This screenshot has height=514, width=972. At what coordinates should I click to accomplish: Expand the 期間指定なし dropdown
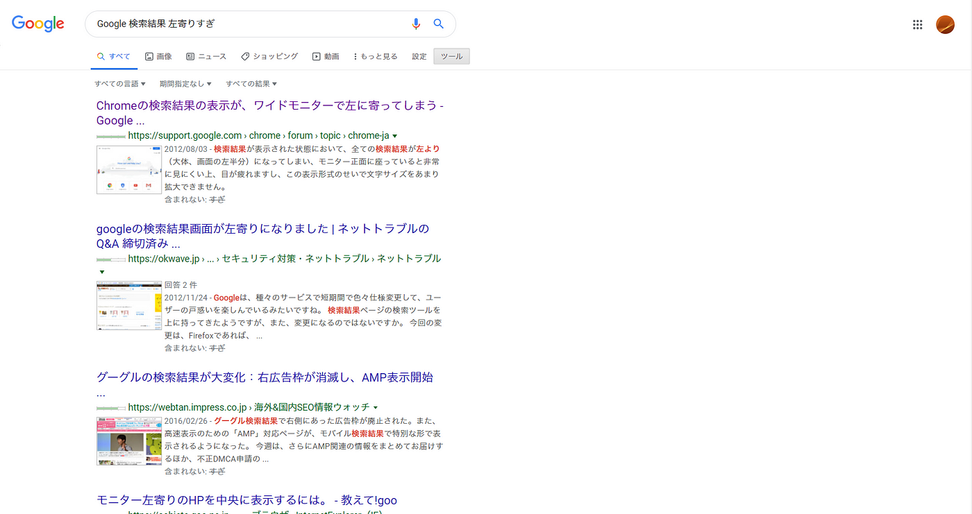[x=185, y=84]
